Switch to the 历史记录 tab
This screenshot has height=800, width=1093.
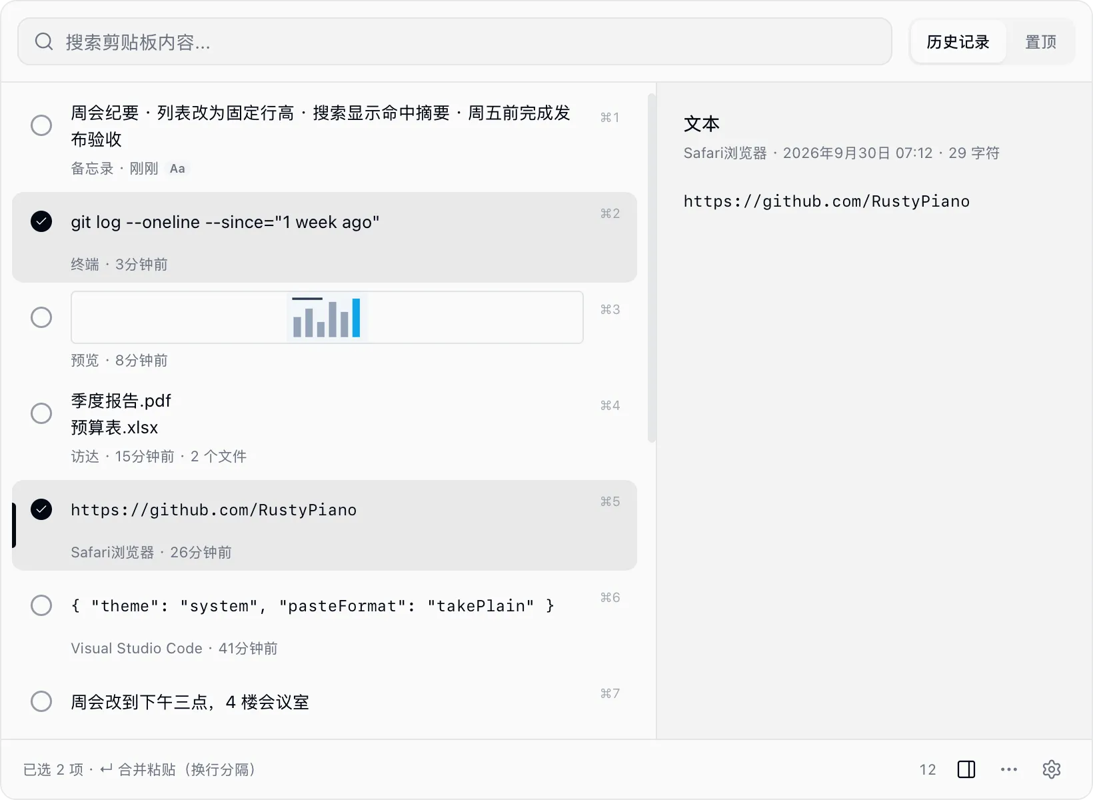click(958, 42)
